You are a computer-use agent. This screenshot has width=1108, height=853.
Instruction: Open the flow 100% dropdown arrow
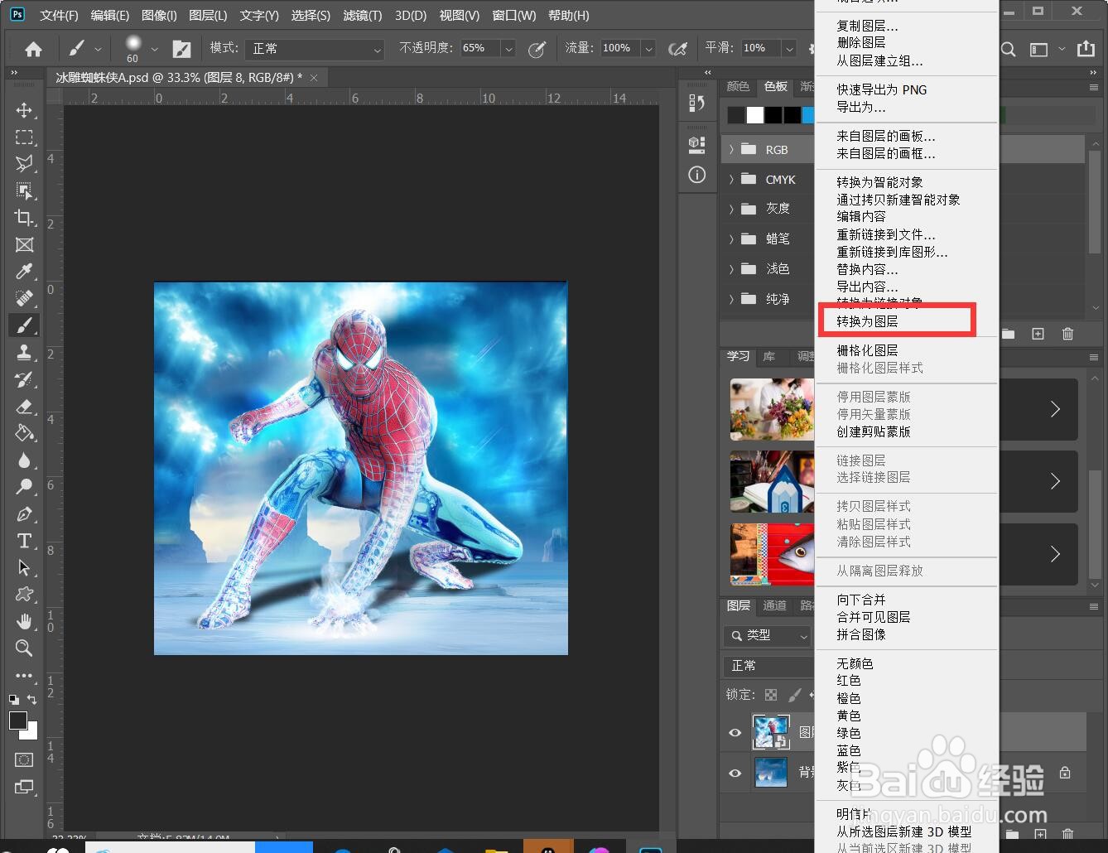coord(648,49)
